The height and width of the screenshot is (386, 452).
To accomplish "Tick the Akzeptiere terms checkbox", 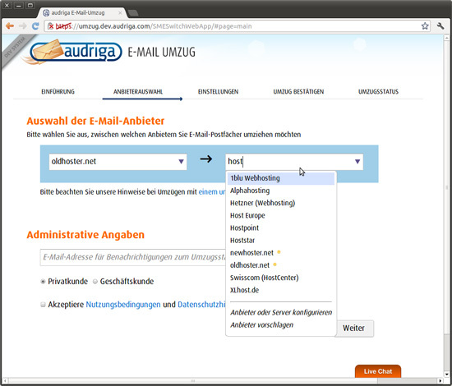I will pos(43,305).
